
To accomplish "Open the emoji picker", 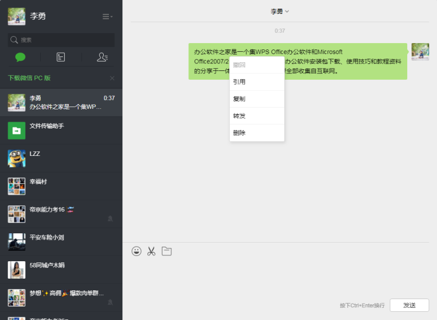I will [136, 251].
